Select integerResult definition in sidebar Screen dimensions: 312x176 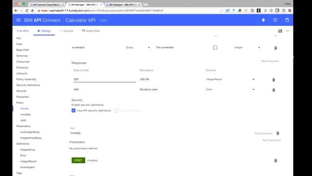coord(28,161)
